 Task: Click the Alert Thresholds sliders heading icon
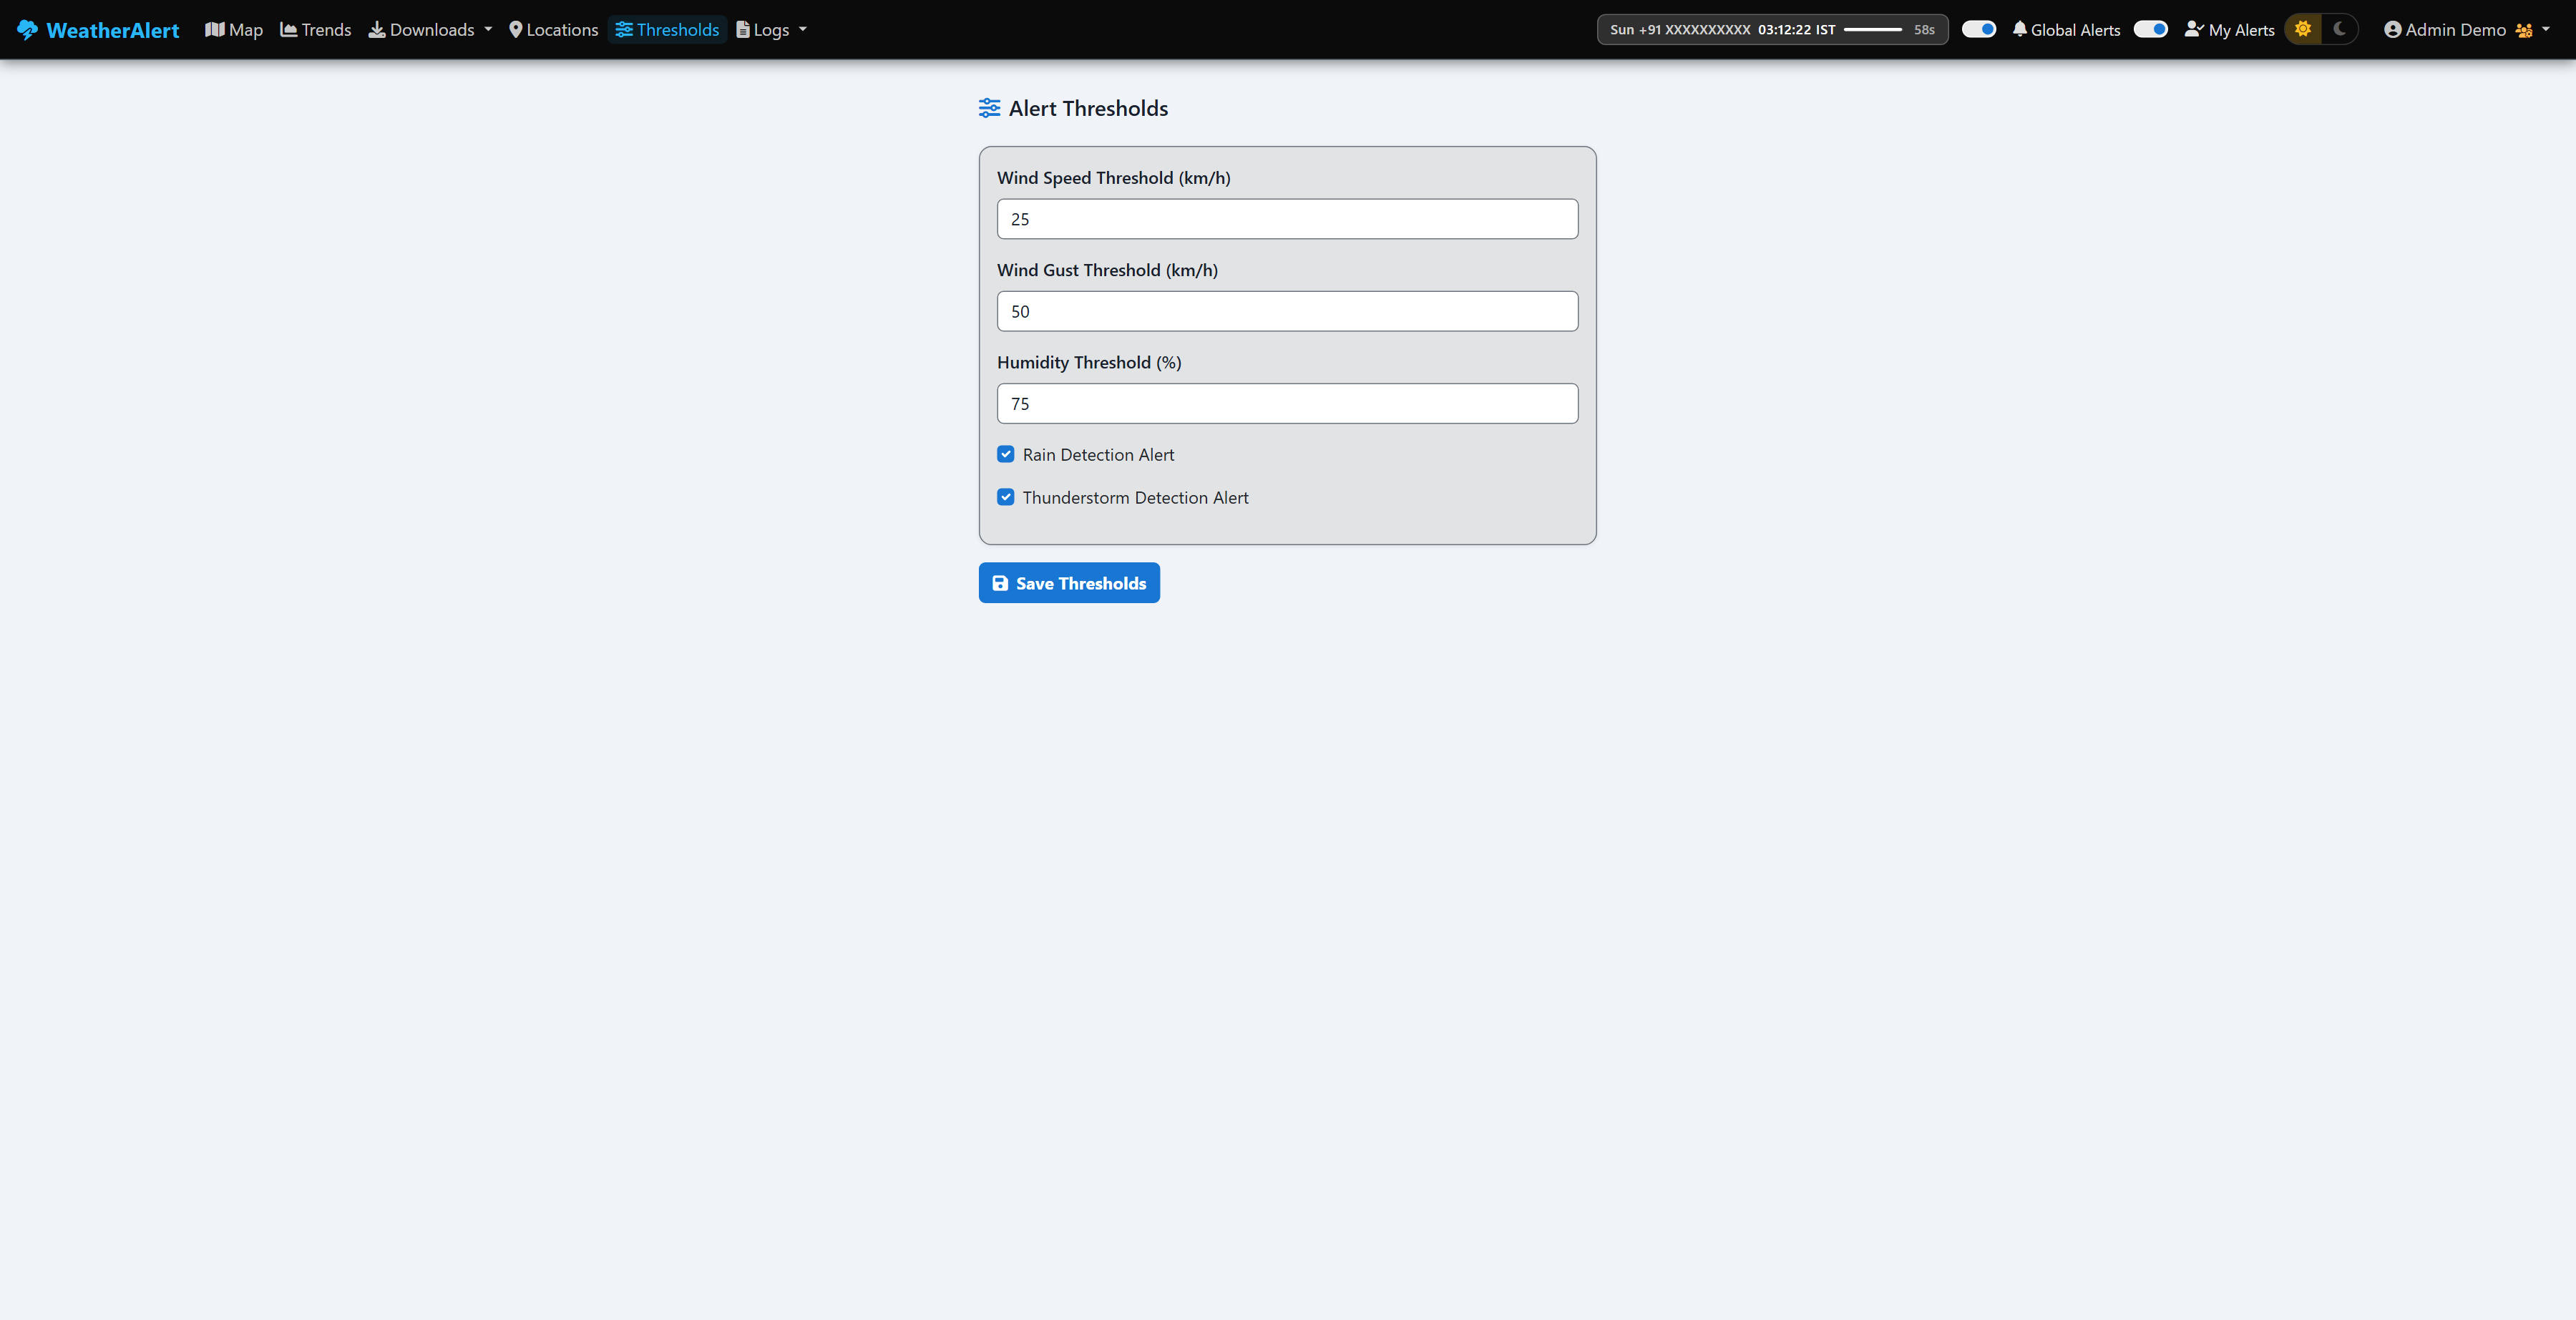[989, 108]
